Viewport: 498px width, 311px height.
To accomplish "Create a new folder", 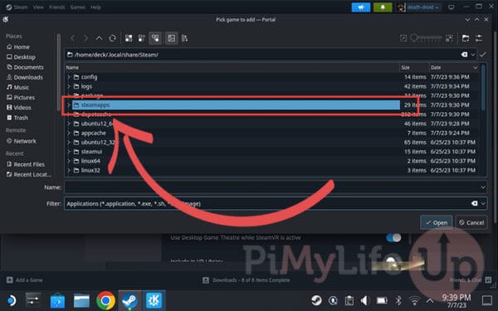I will pos(466,38).
